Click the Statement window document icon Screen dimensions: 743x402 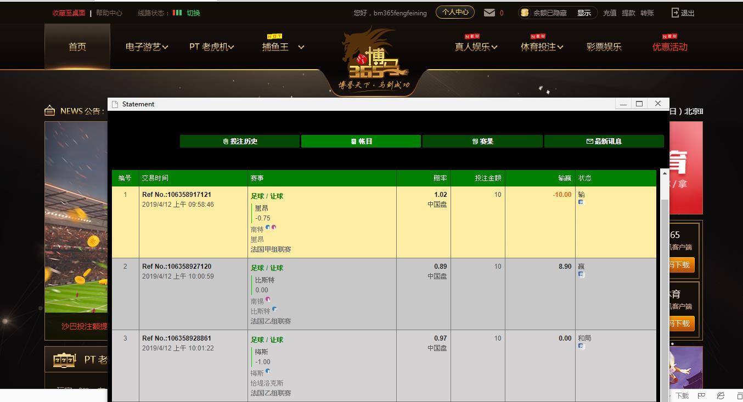[115, 104]
